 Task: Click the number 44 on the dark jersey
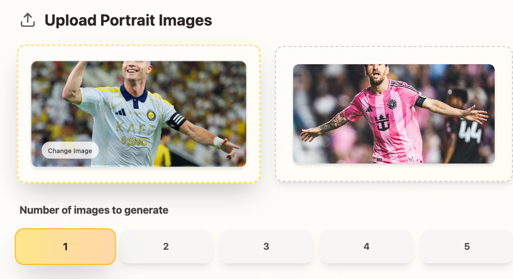[470, 131]
